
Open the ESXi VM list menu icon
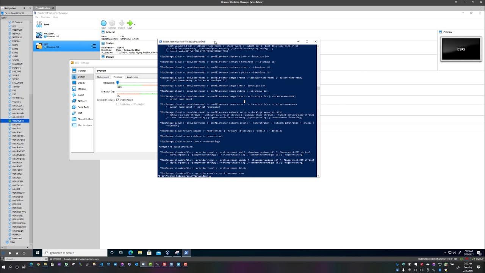point(93,46)
